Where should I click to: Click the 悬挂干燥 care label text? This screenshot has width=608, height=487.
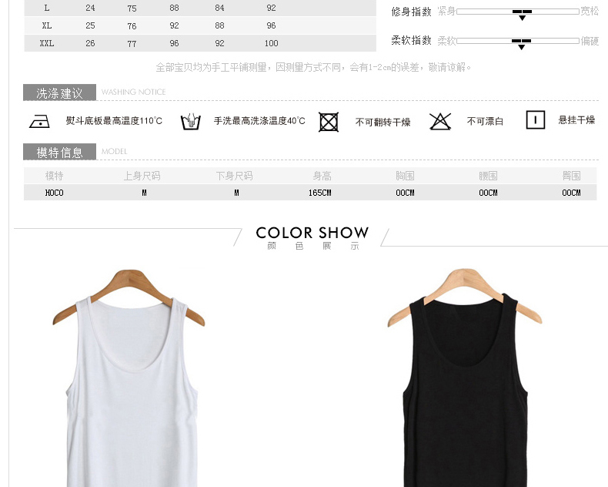[x=576, y=120]
